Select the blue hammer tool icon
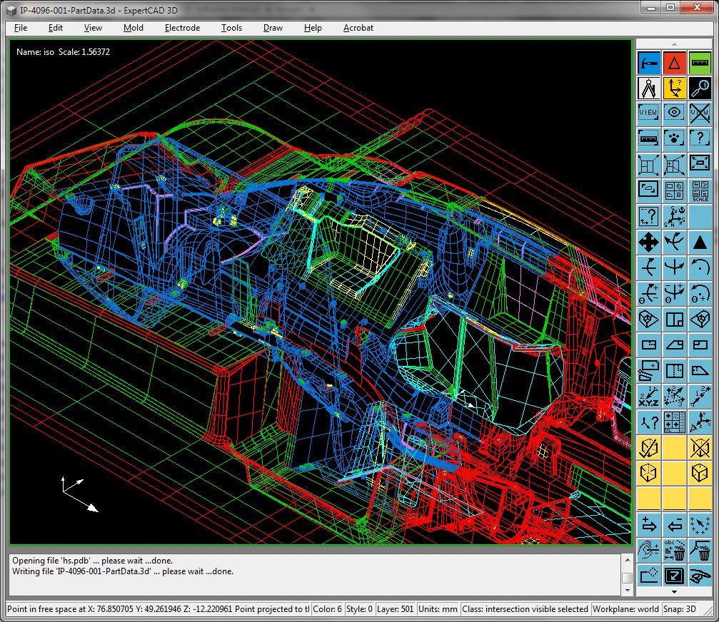719x622 pixels. 648,62
